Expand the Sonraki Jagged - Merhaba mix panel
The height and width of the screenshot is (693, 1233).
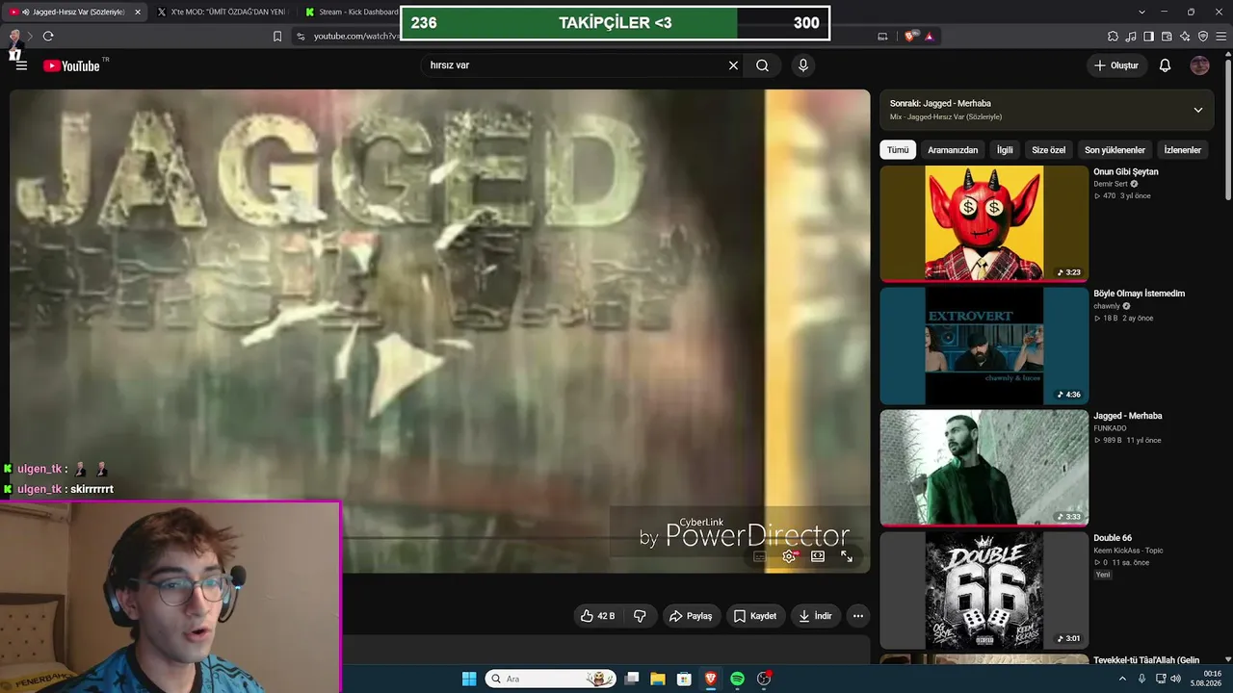[1198, 110]
